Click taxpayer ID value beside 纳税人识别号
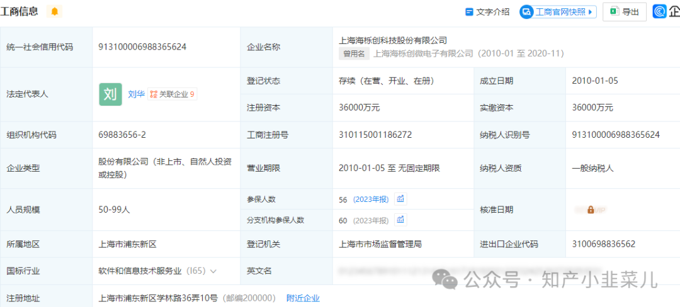This screenshot has height=307, width=680. pyautogui.click(x=616, y=135)
